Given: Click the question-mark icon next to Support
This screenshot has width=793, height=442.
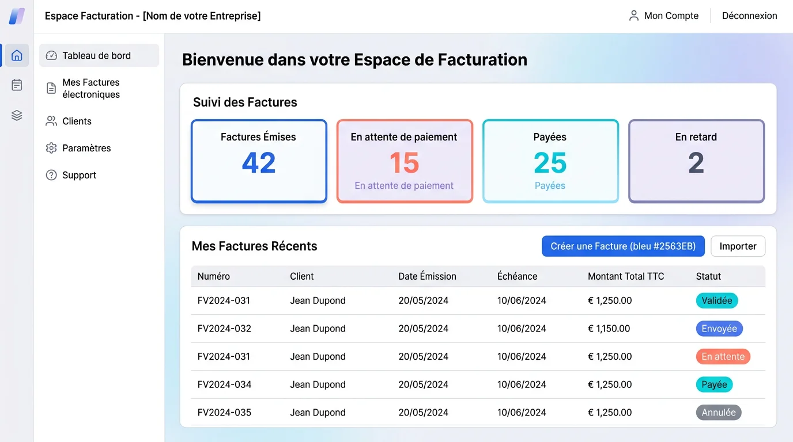Looking at the screenshot, I should [x=51, y=175].
